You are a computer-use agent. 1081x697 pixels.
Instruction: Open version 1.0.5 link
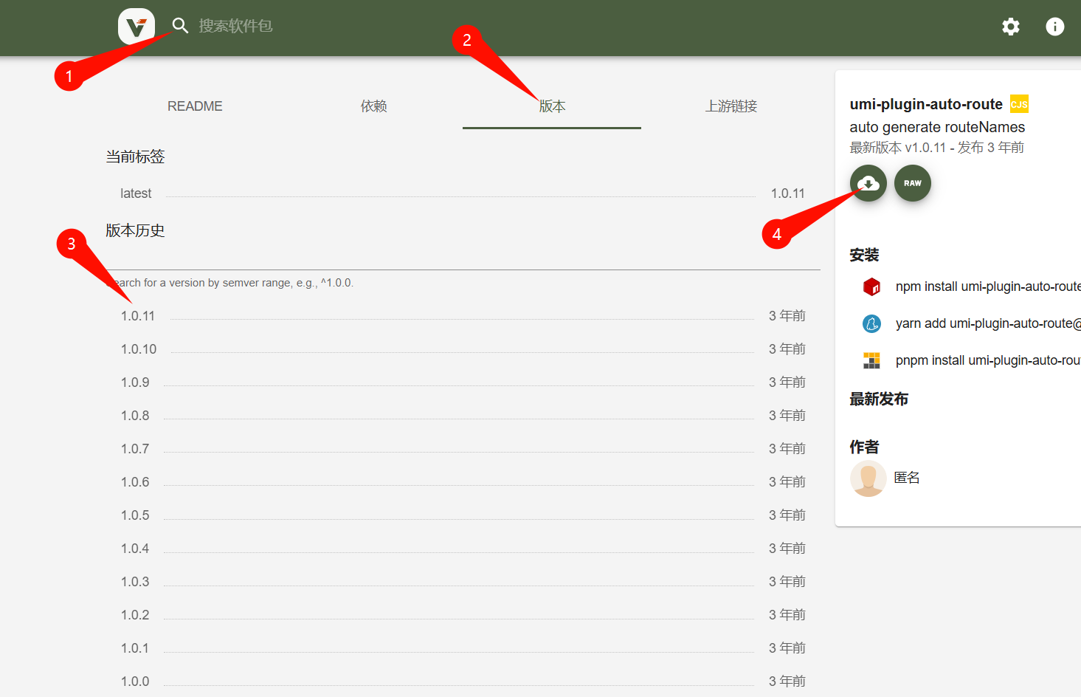(x=135, y=515)
